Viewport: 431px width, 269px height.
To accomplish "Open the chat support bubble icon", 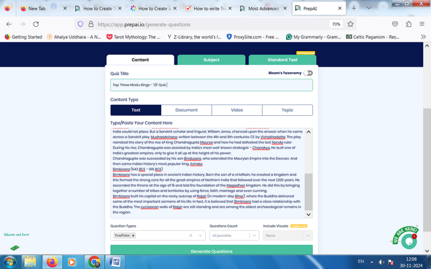I will click(408, 240).
